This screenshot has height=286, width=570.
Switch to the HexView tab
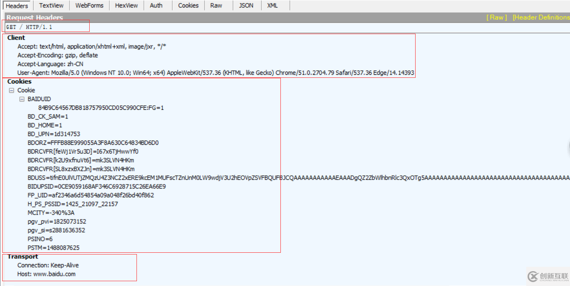click(x=126, y=6)
